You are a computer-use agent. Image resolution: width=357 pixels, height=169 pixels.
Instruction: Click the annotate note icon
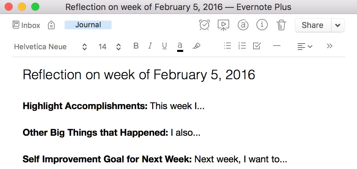pyautogui.click(x=243, y=25)
